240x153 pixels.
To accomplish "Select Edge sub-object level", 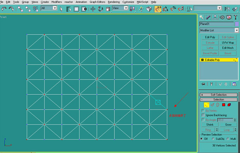I will point(212,105).
